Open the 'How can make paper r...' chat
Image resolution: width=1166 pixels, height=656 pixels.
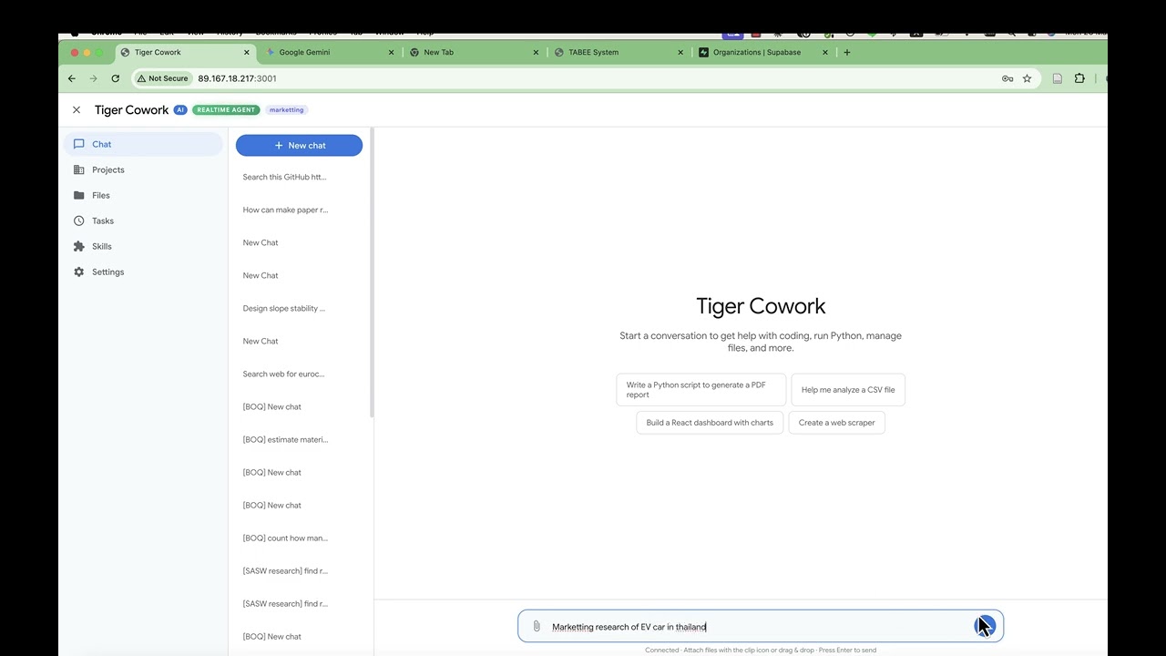click(299, 210)
